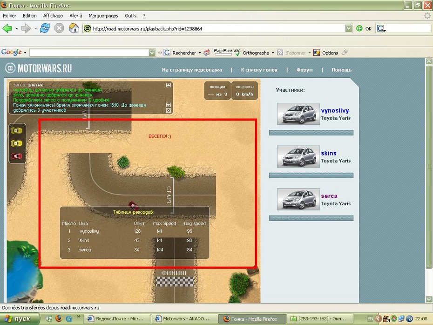The image size is (433, 325).
Task: Select the red car icon in sidebar
Action: [17, 156]
